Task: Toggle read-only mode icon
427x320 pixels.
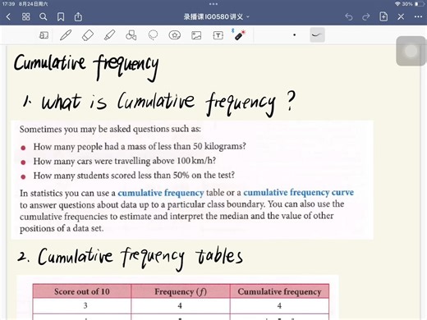Action: (x=44, y=35)
